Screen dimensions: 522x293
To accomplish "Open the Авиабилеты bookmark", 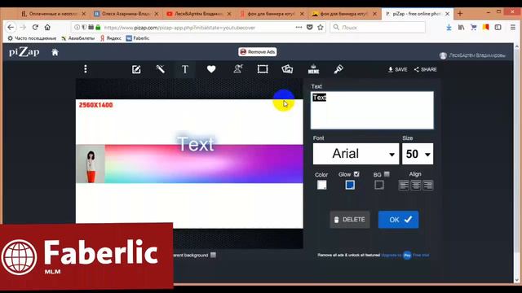I will pyautogui.click(x=78, y=38).
